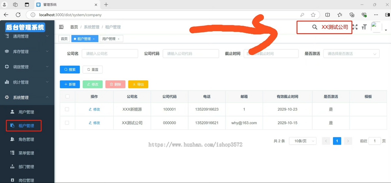
Task: Expand 调拨管理 sidebar menu
Action: tap(27, 67)
